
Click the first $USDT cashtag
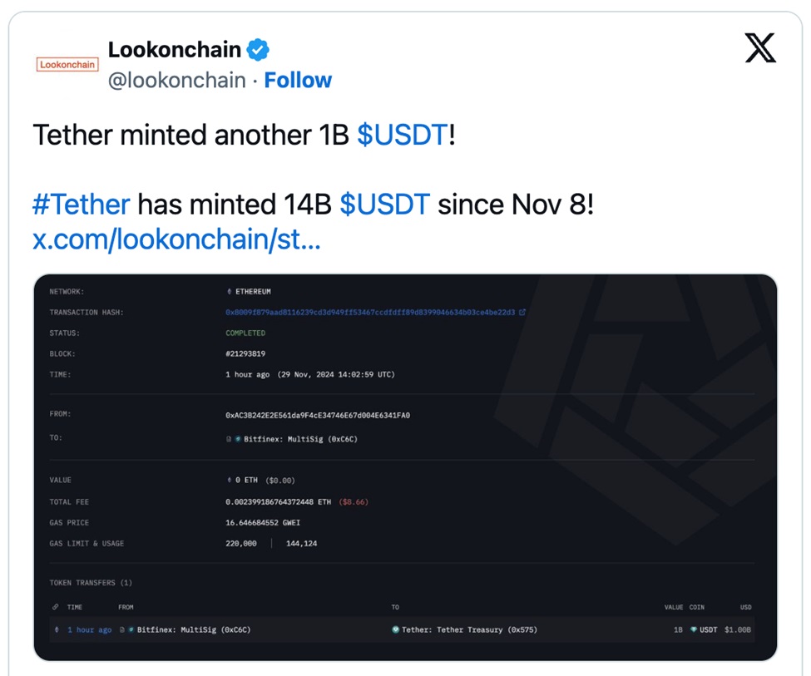click(x=403, y=135)
